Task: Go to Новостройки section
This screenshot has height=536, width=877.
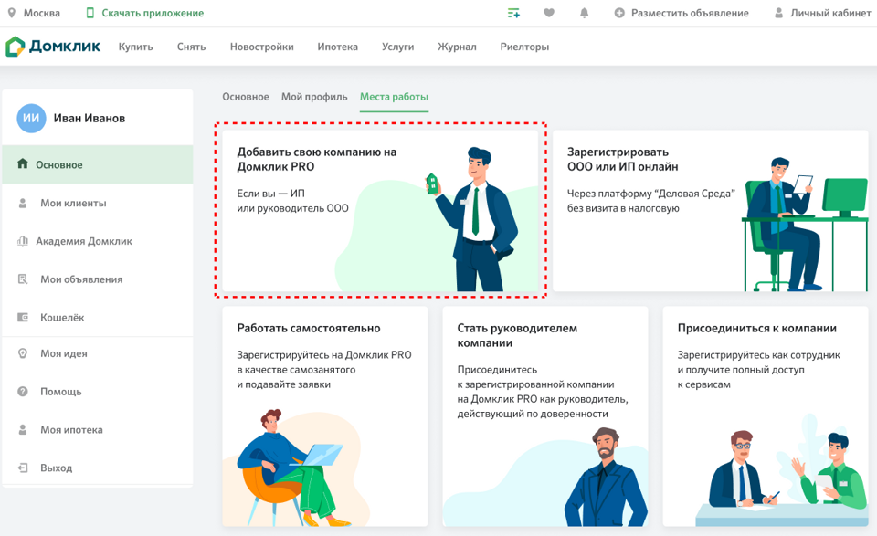Action: (262, 47)
